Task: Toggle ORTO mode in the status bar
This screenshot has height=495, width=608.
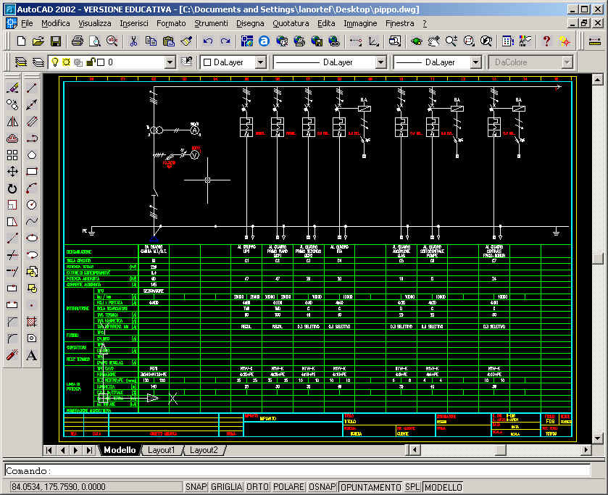Action: tap(257, 487)
